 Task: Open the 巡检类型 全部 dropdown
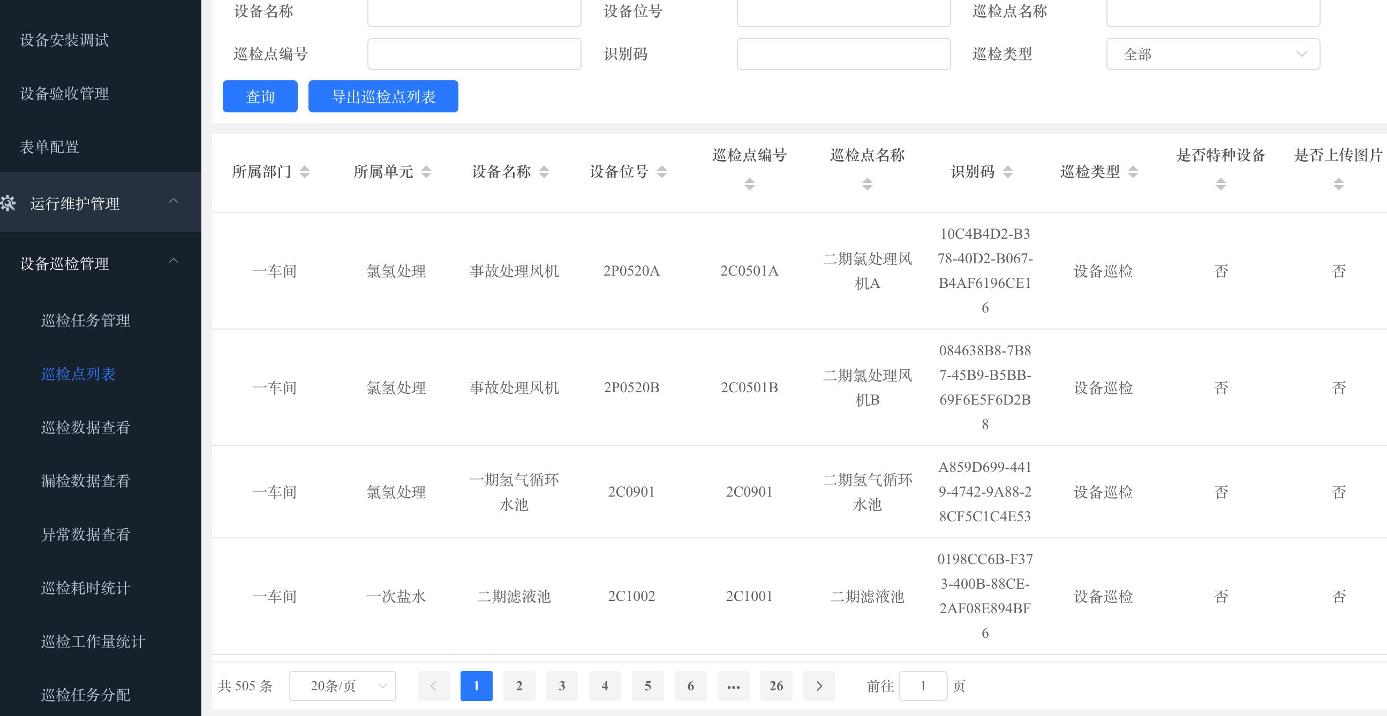click(1212, 54)
